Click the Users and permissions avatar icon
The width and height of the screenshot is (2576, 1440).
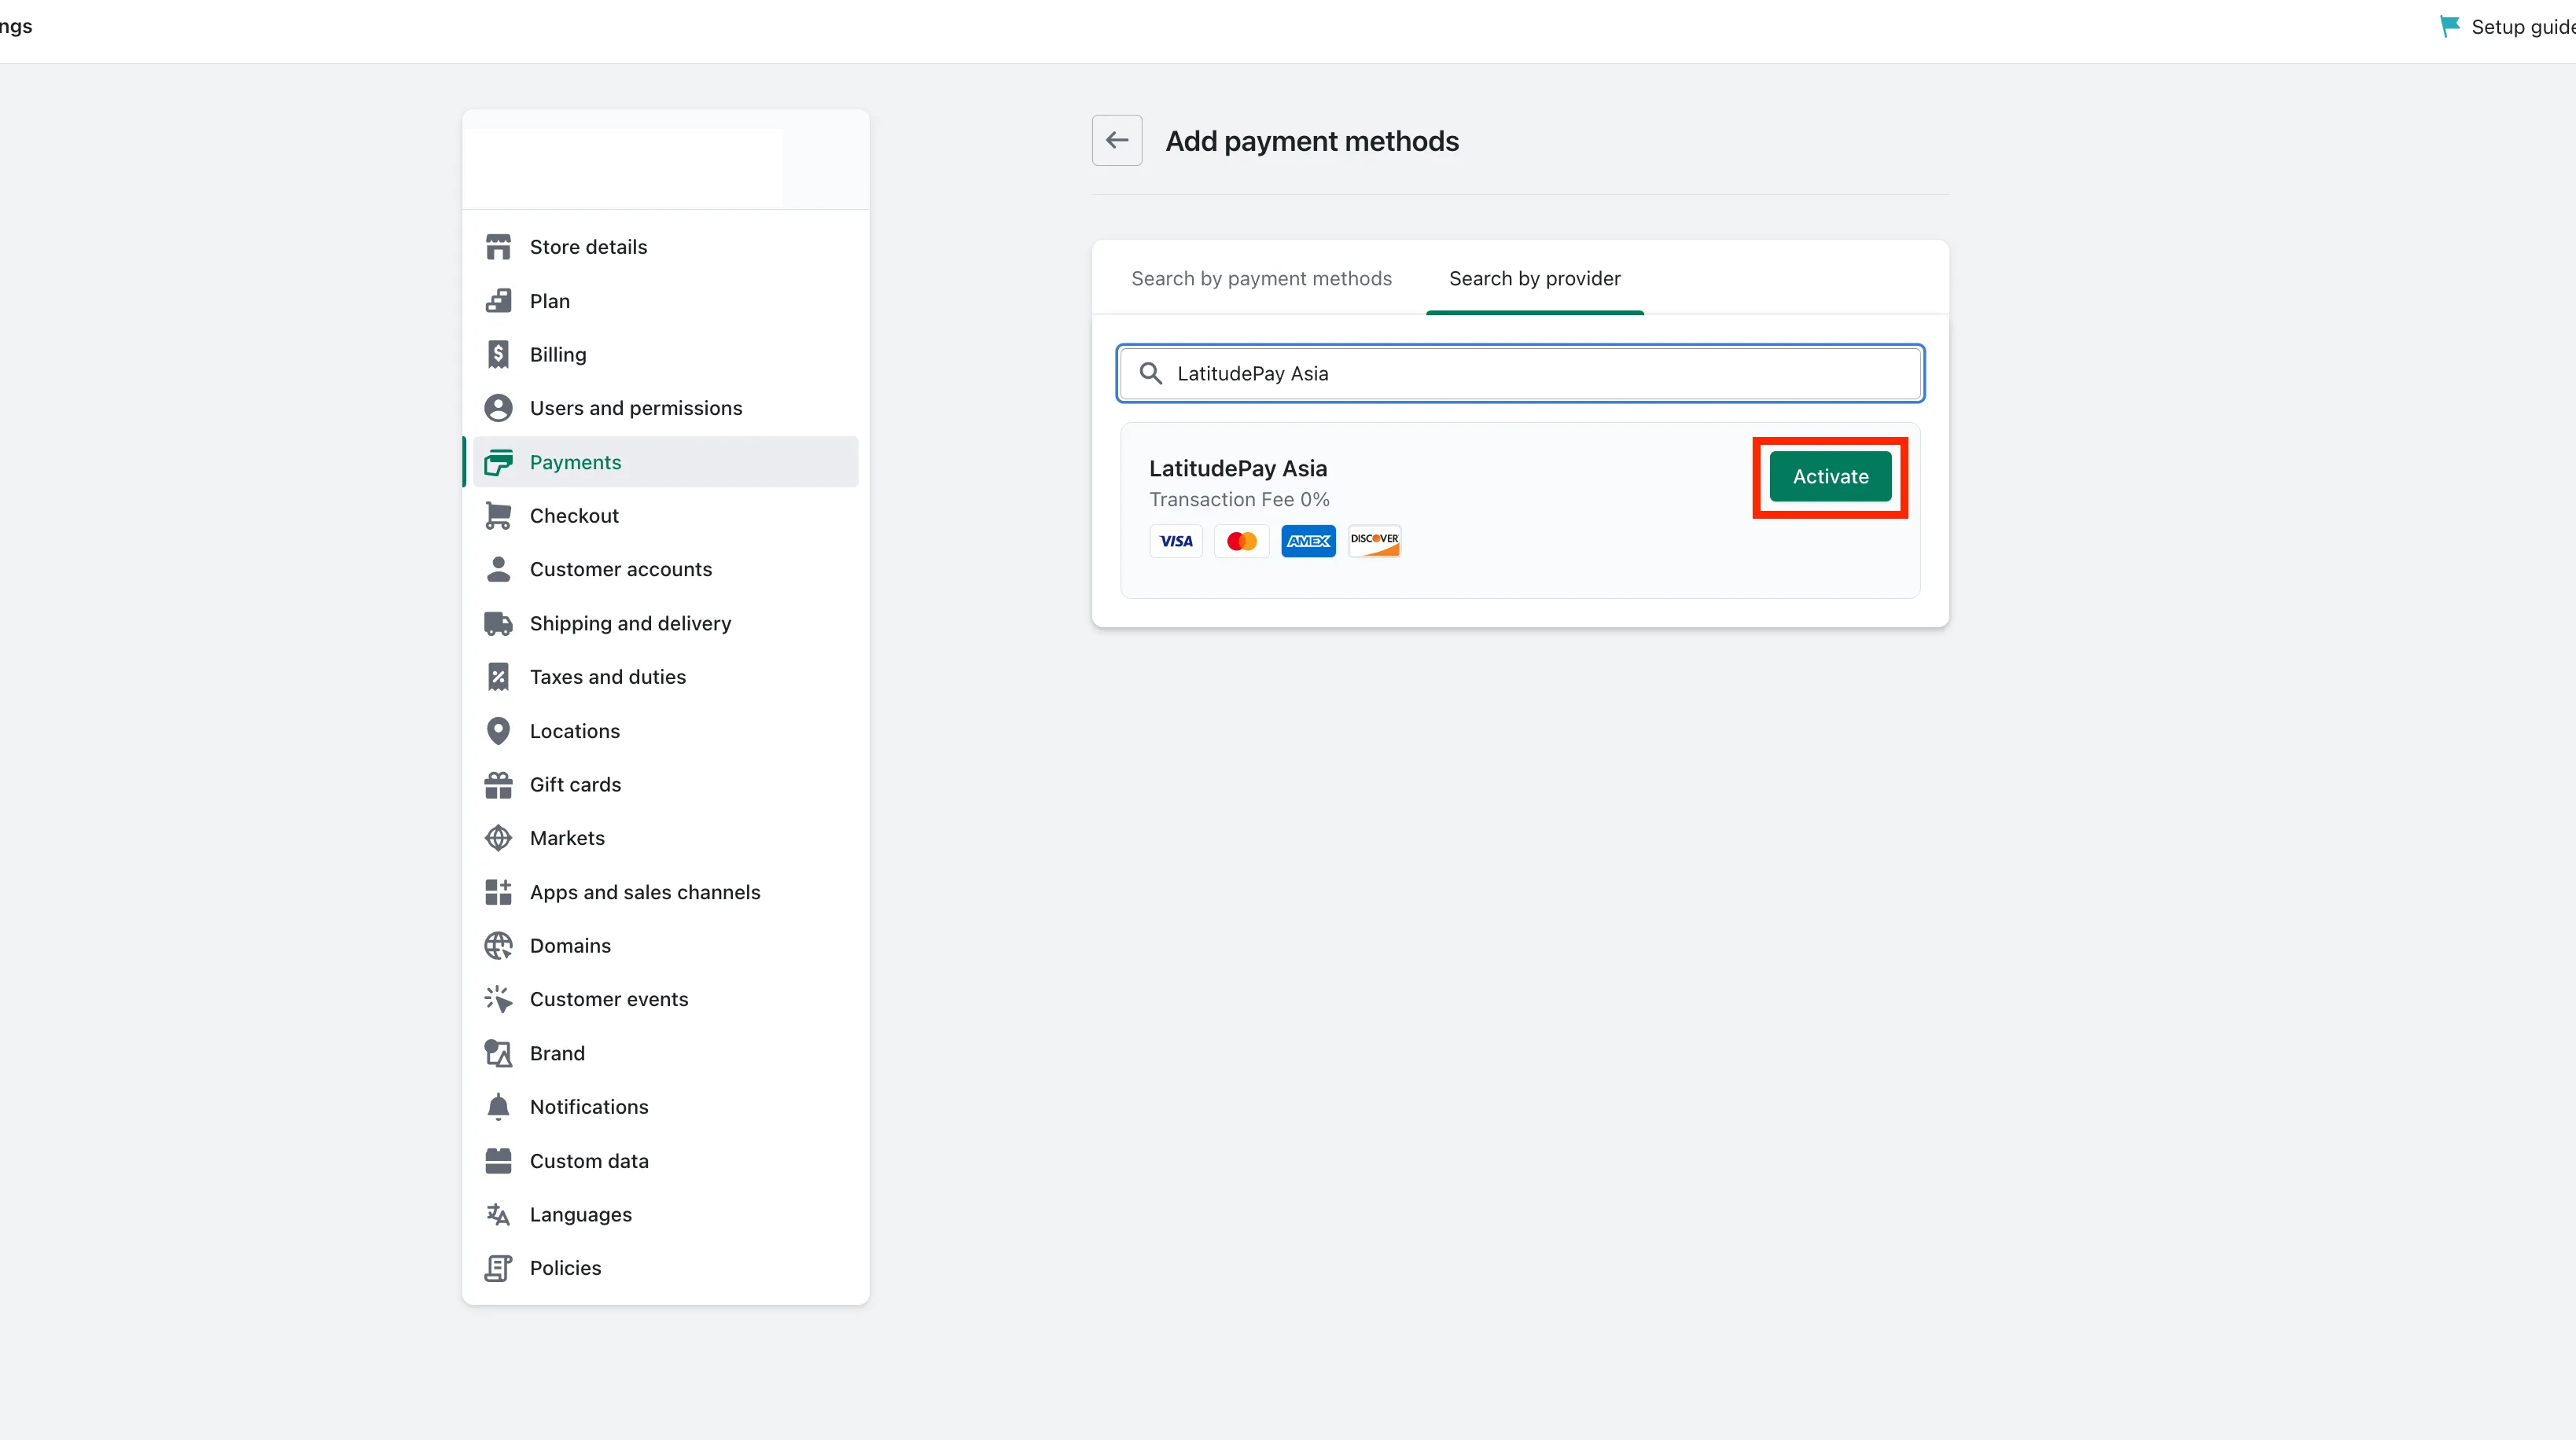498,408
